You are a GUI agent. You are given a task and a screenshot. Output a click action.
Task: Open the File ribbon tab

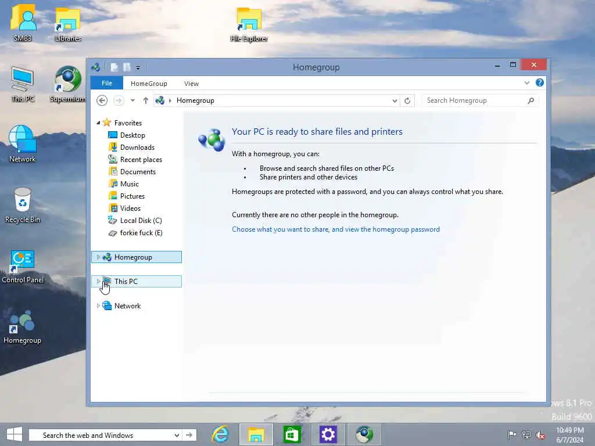(x=107, y=83)
